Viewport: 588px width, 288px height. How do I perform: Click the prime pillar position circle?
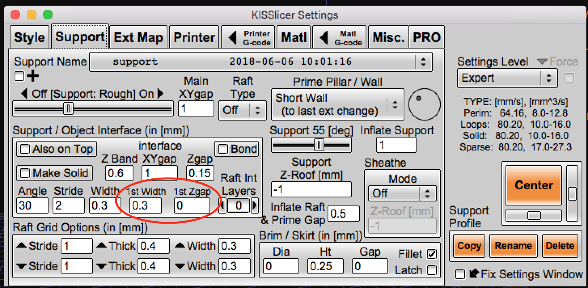(424, 104)
